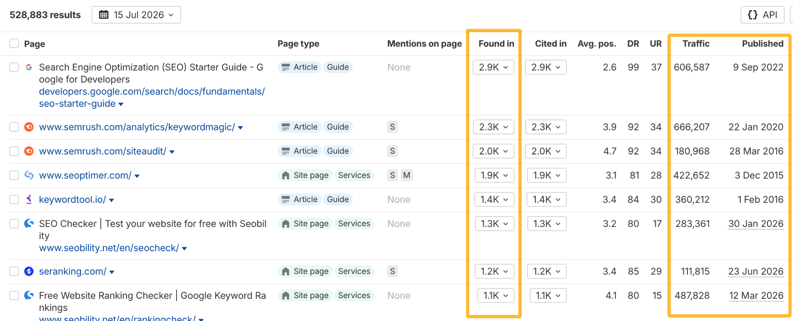Expand the 2.3K Found in dropdown

(493, 127)
